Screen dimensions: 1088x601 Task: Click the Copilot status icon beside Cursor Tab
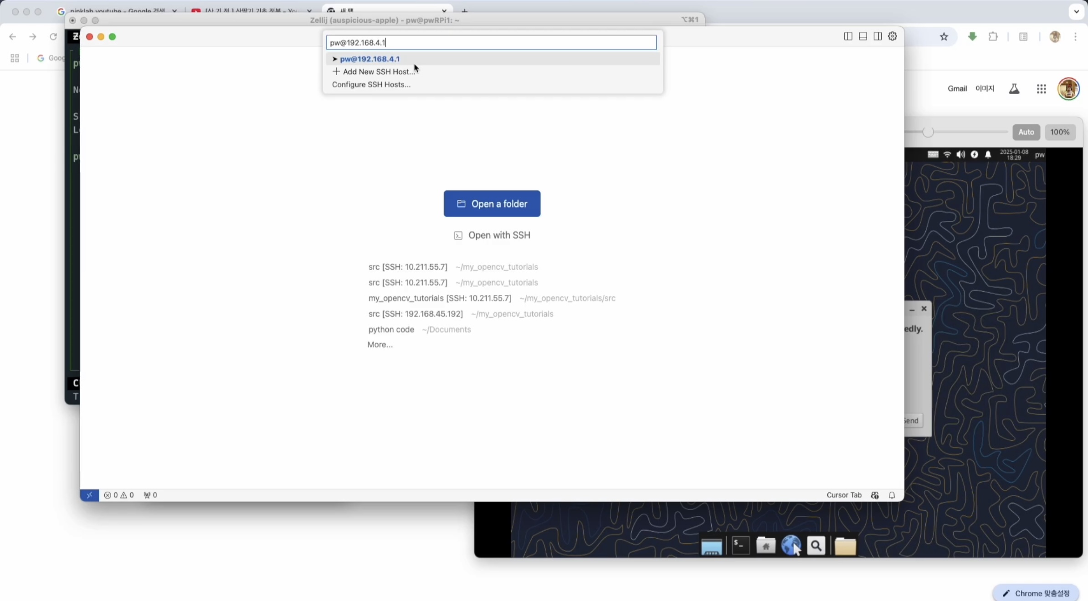(874, 495)
